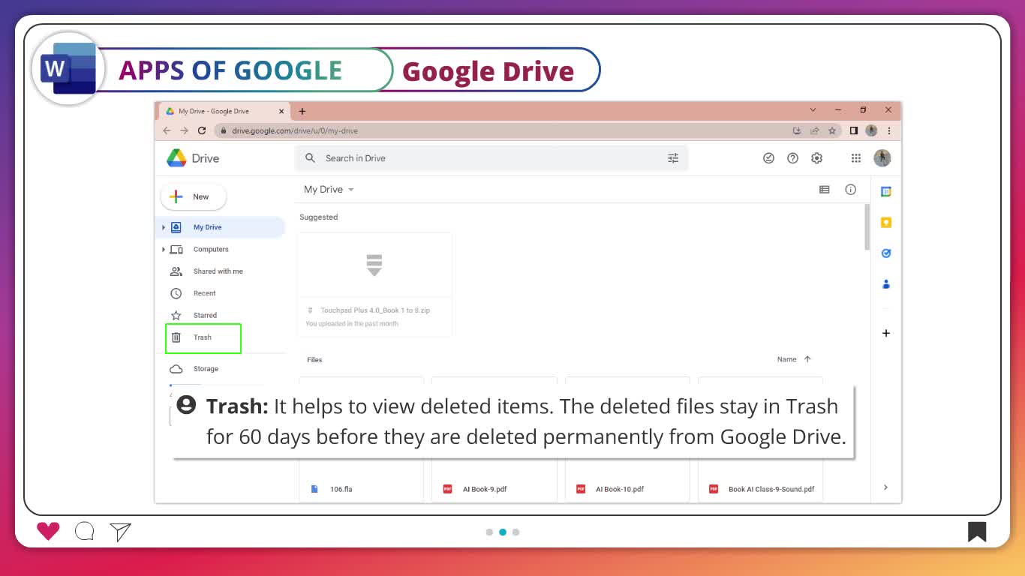This screenshot has height=576, width=1025.
Task: Open the Google apps grid
Action: [856, 158]
